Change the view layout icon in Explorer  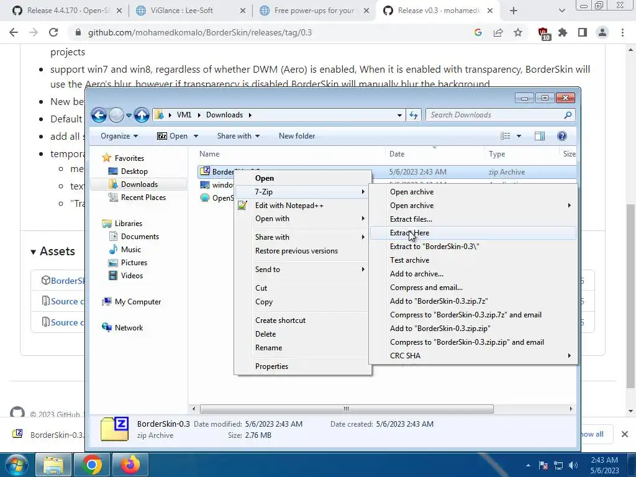(506, 136)
